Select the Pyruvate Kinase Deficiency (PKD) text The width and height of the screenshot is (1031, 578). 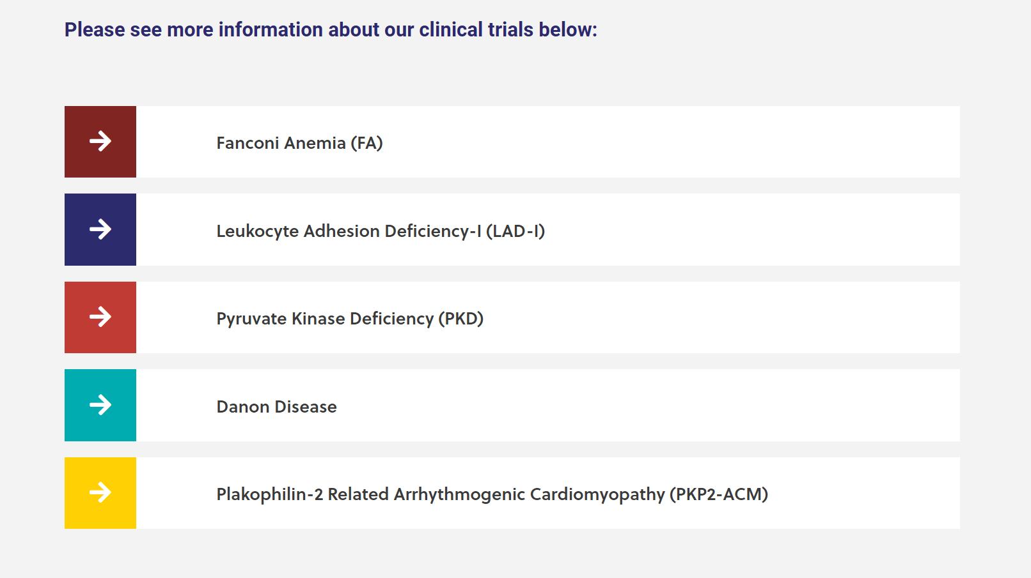[350, 319]
